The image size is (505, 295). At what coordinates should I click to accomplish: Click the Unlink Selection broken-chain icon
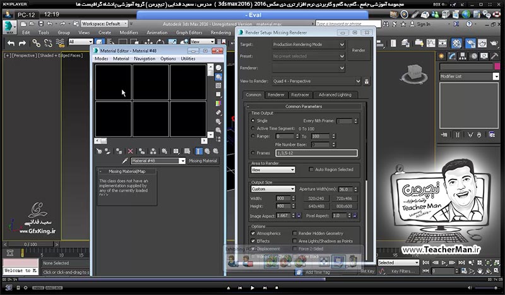(x=48, y=43)
